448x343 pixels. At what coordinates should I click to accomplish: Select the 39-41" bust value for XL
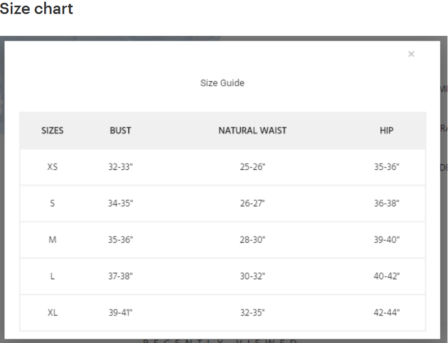[120, 312]
